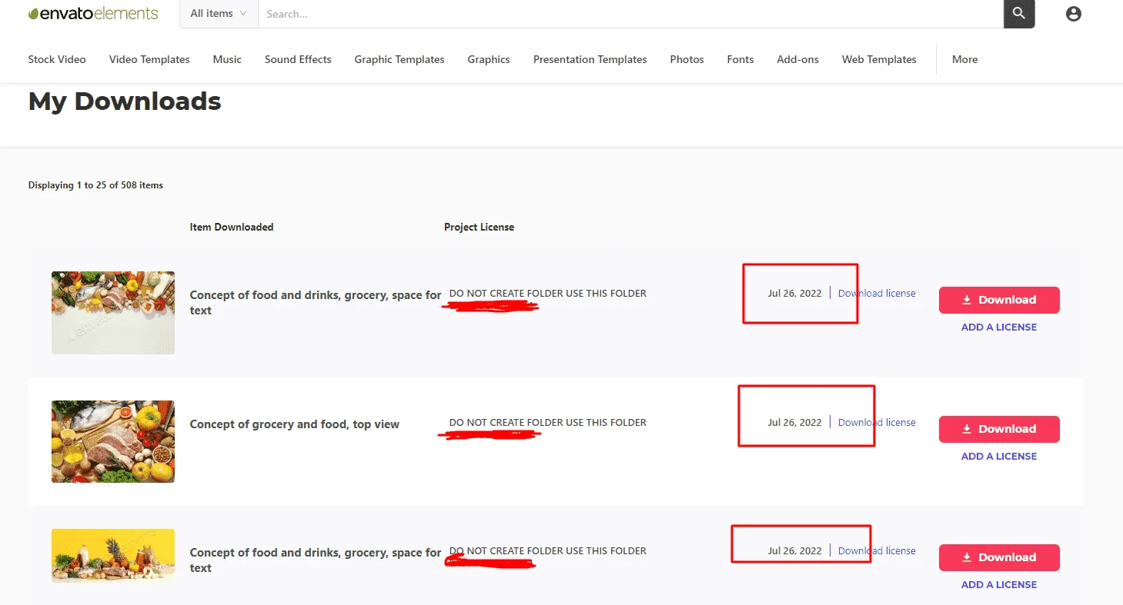The image size is (1123, 605).
Task: Click the yellow background food thumbnail
Action: pyautogui.click(x=113, y=556)
